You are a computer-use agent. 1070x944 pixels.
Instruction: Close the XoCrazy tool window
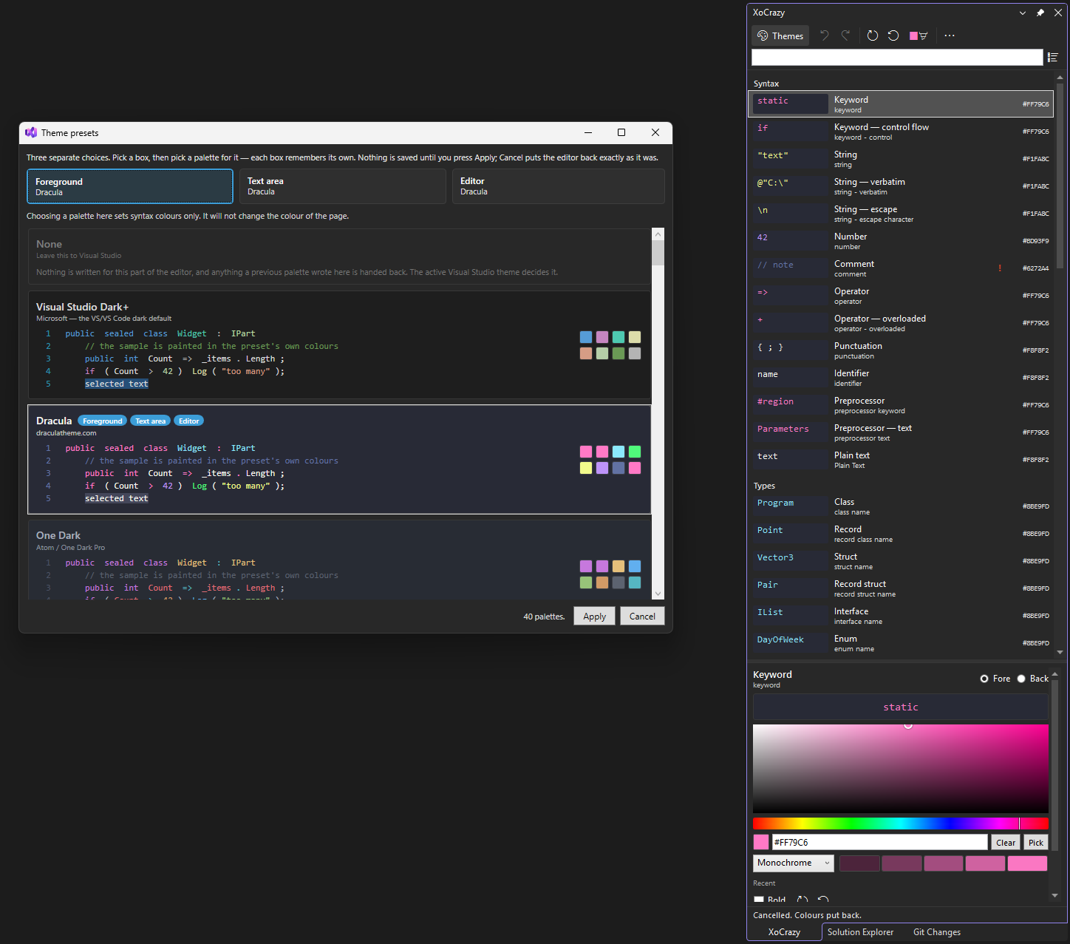[x=1058, y=13]
